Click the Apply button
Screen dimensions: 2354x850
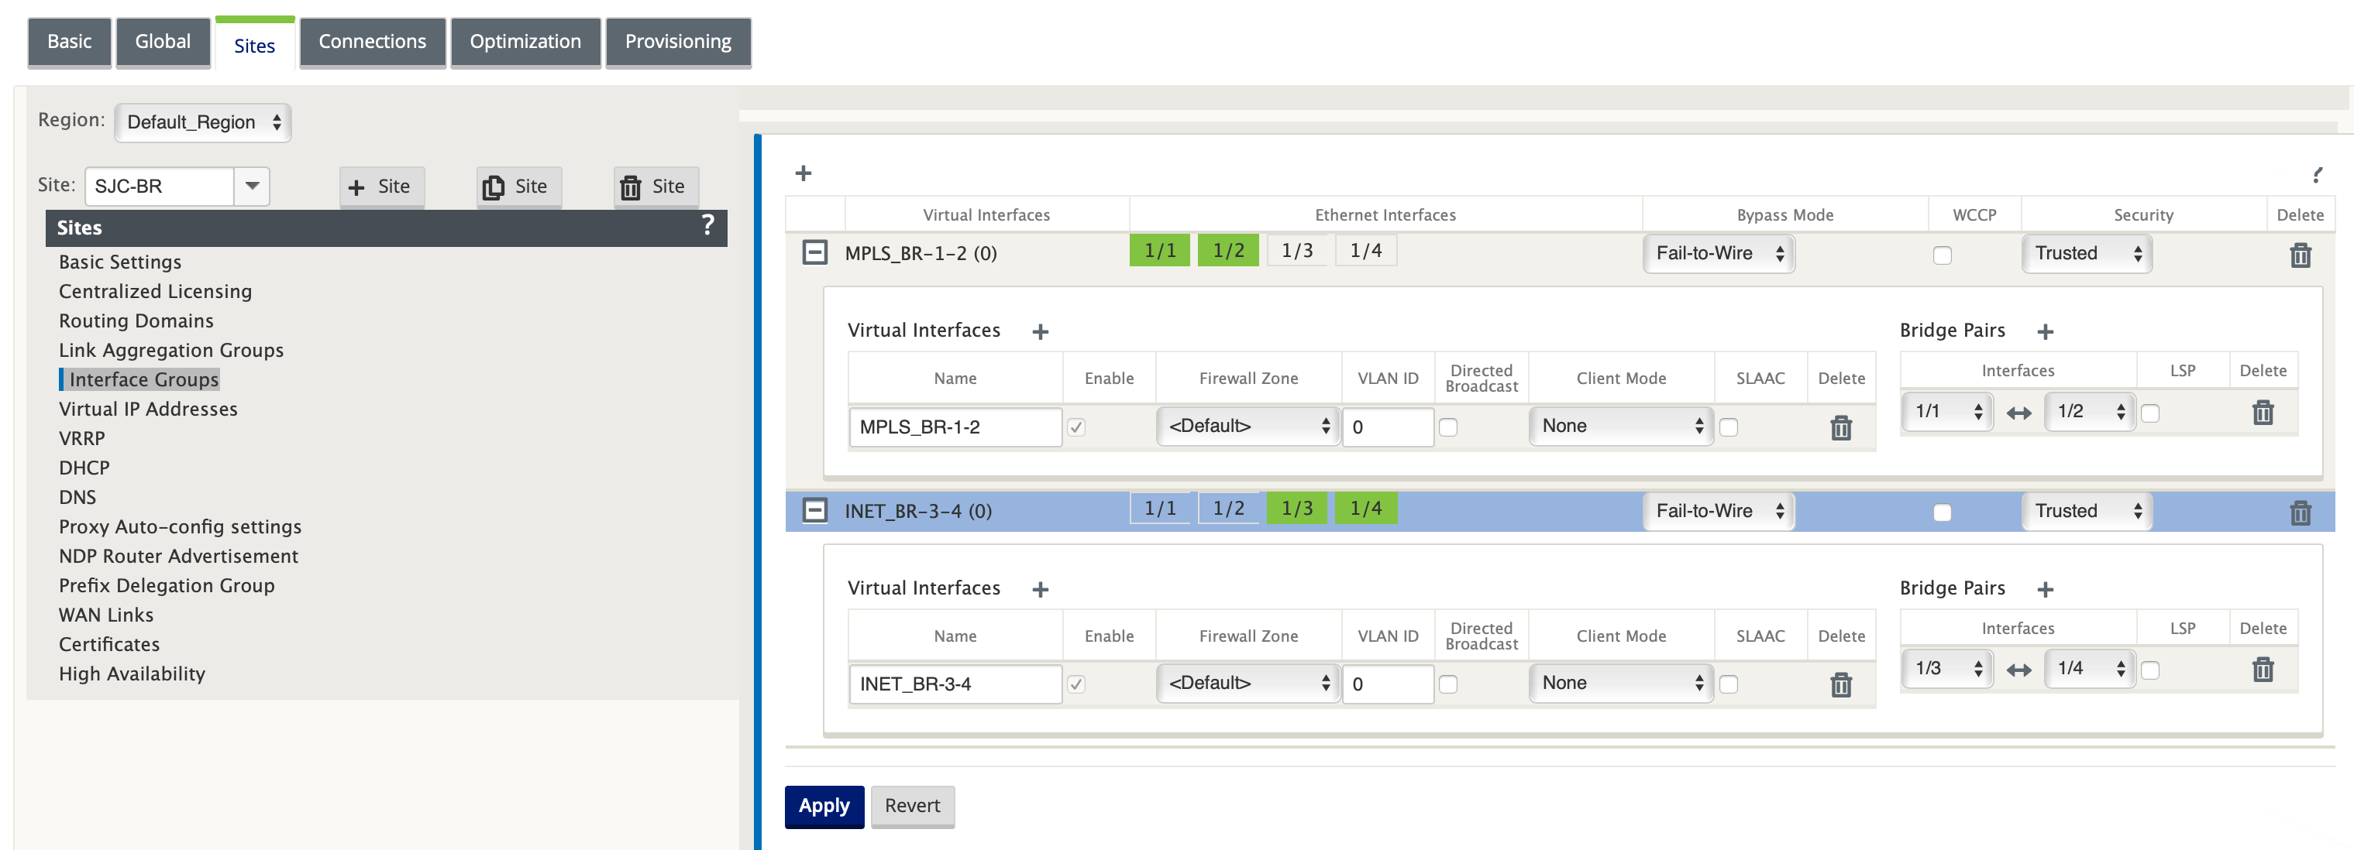[x=824, y=806]
